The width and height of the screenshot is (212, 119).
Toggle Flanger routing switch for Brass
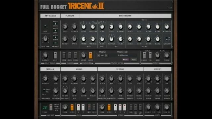tap(70, 55)
